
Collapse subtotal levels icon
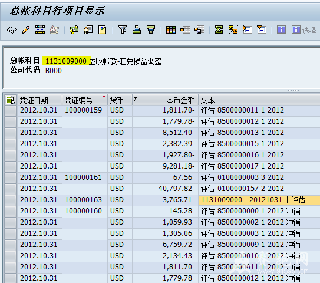(x=262, y=30)
